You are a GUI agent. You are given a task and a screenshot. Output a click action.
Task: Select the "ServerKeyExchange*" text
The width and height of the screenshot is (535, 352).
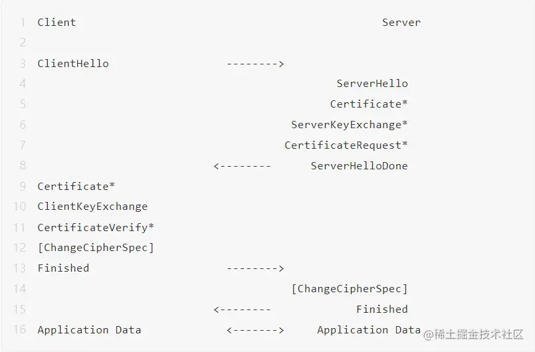pos(349,125)
